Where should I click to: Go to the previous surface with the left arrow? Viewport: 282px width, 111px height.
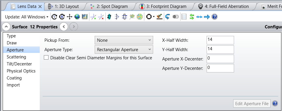64,27
